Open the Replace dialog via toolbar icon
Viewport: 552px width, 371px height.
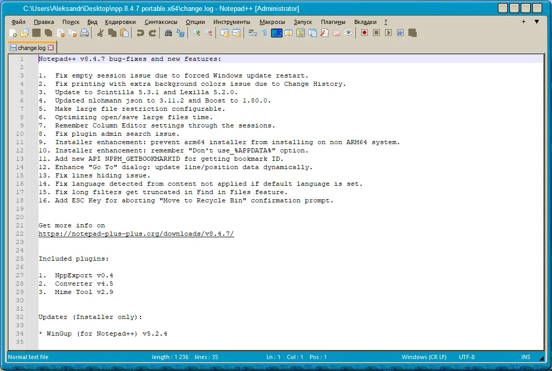click(180, 33)
